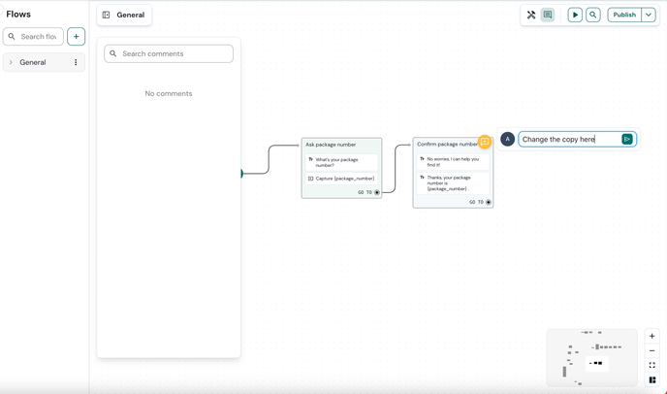Click the Publish button

point(624,15)
